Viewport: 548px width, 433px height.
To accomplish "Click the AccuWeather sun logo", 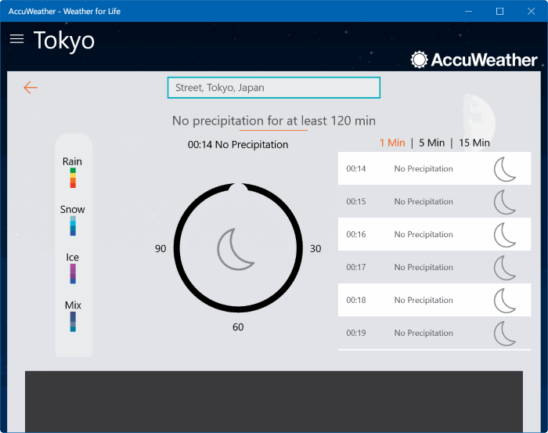I will 419,60.
